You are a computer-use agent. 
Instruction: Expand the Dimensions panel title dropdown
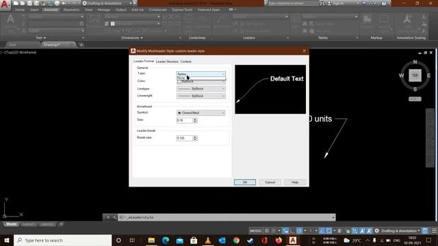132,38
